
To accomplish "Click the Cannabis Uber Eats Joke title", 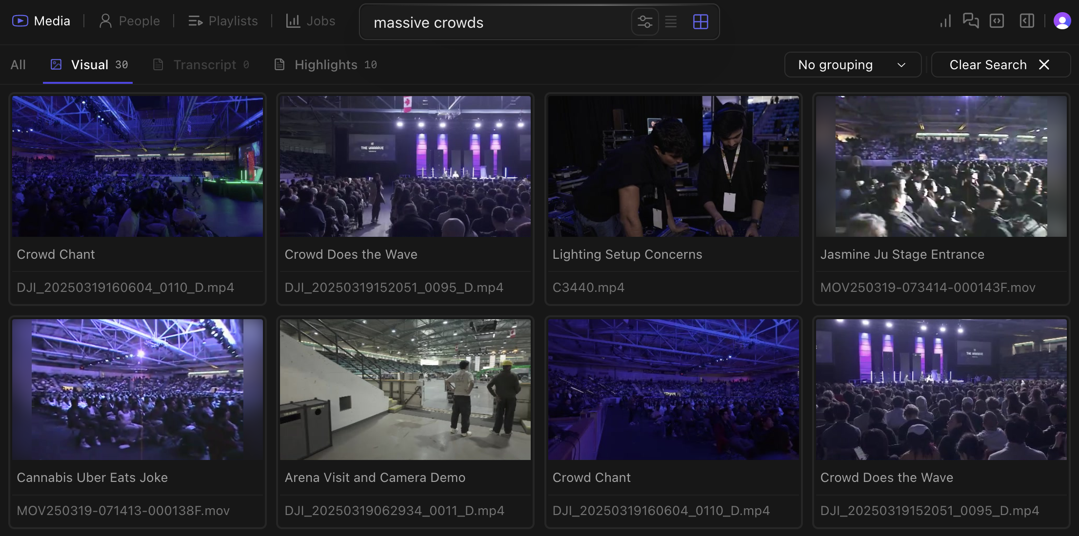I will (x=92, y=478).
